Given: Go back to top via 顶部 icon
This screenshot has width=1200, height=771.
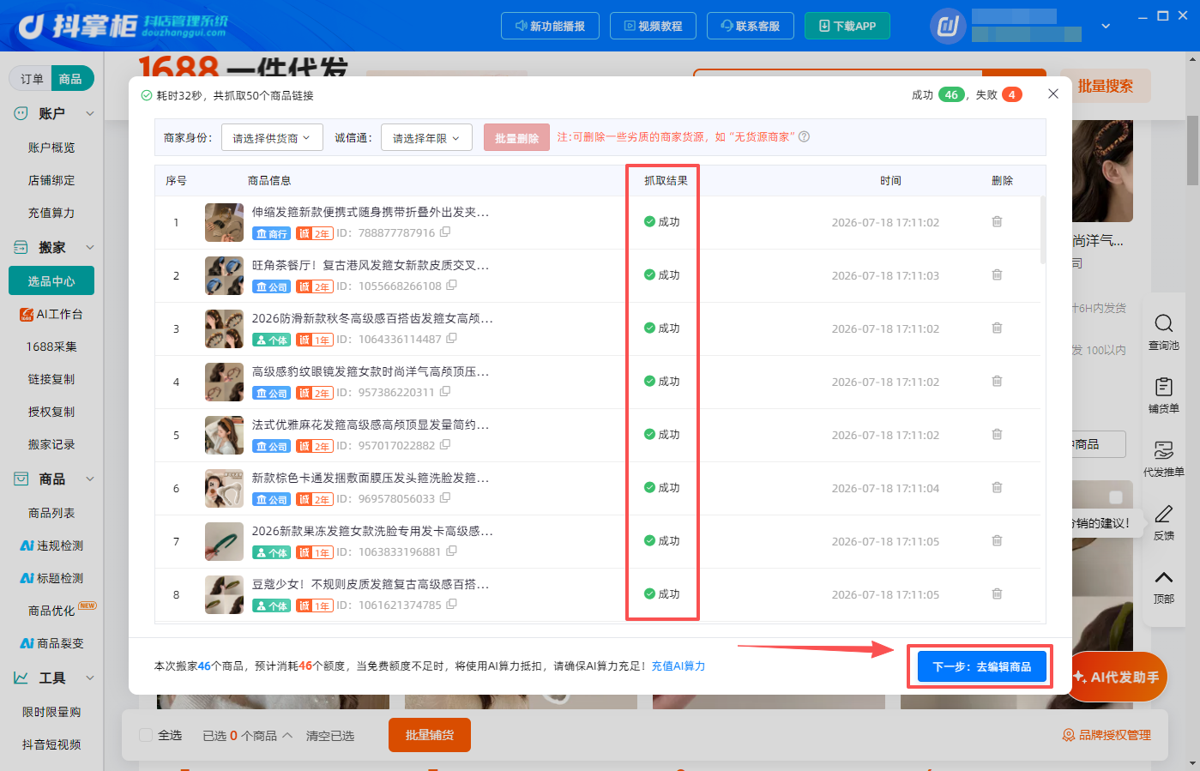Looking at the screenshot, I should click(1164, 586).
